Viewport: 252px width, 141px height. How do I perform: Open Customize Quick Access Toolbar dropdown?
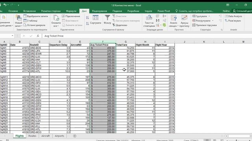coord(19,5)
